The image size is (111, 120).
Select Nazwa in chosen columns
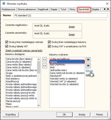(x=67, y=62)
